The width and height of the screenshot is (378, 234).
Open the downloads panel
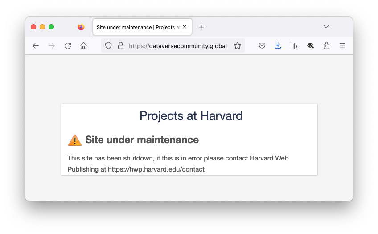point(278,45)
